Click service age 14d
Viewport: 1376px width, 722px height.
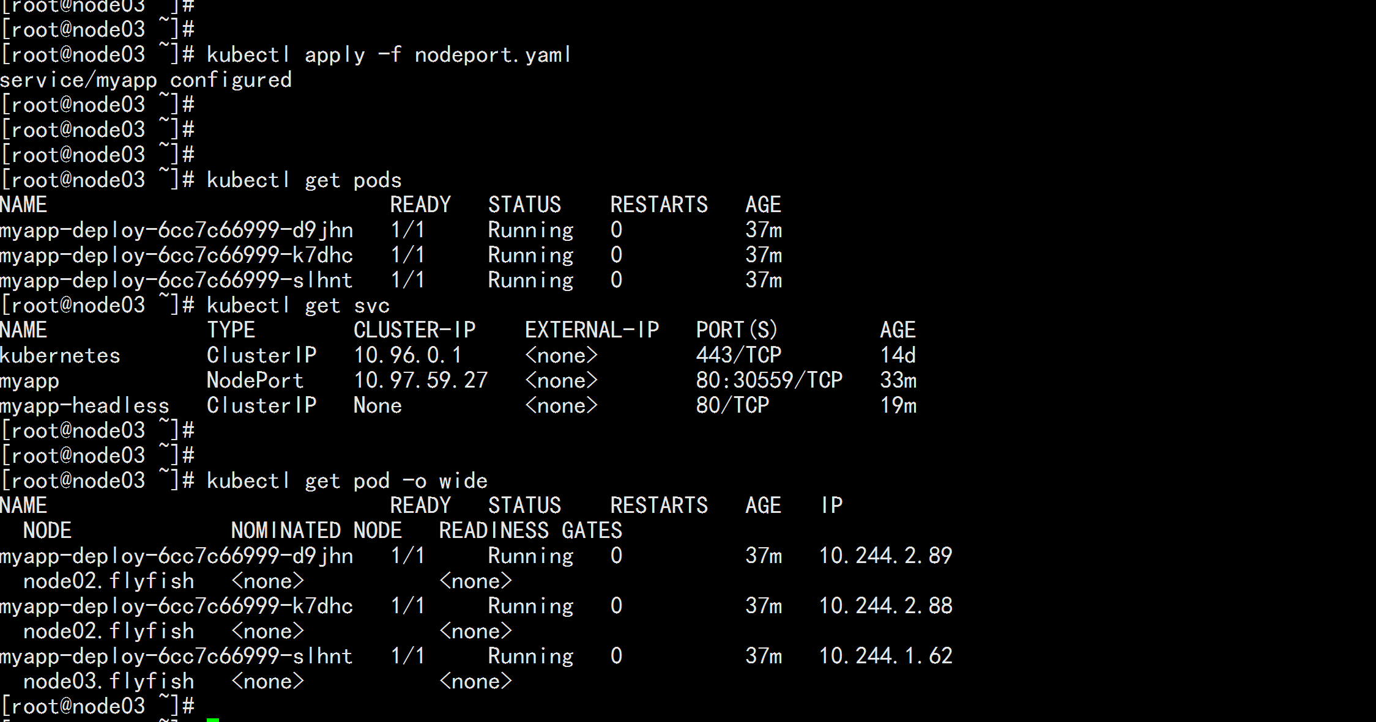pos(898,356)
